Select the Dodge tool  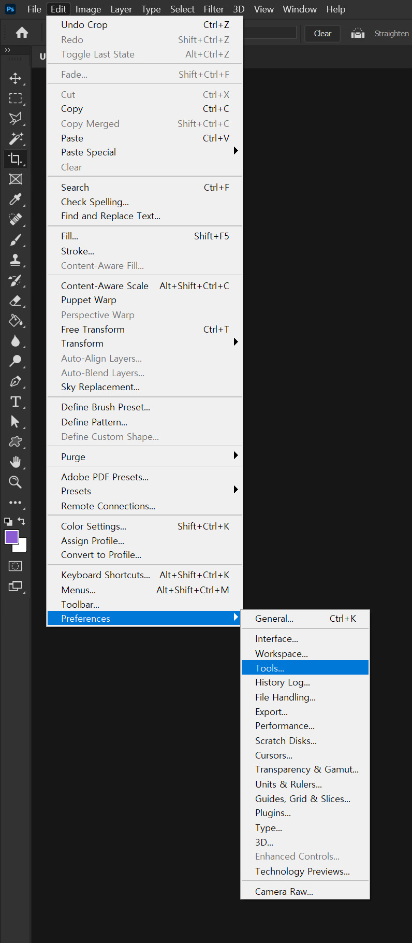pyautogui.click(x=16, y=361)
